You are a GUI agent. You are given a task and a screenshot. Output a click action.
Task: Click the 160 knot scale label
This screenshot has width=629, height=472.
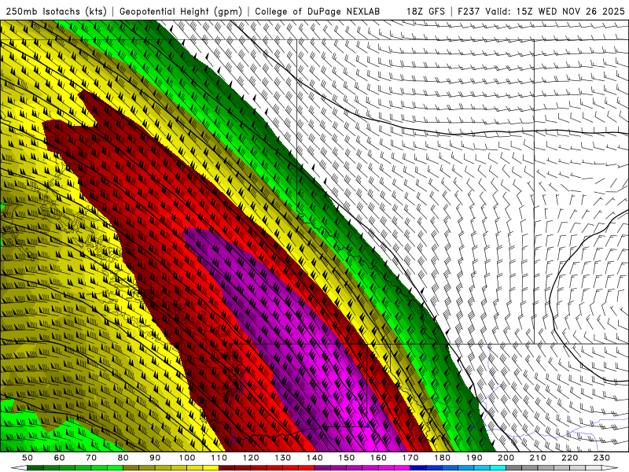pos(378,458)
